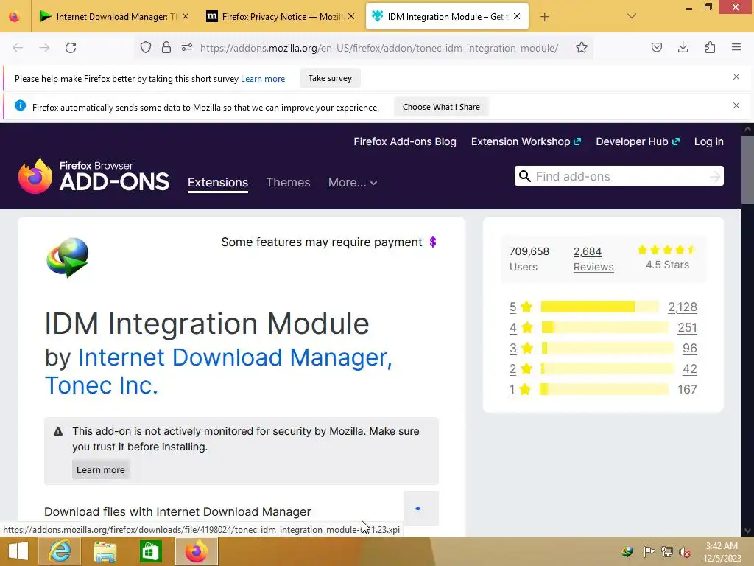Open a new tab with plus button
The image size is (754, 566).
tap(544, 17)
